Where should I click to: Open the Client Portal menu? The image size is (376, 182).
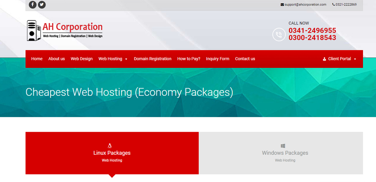[340, 59]
